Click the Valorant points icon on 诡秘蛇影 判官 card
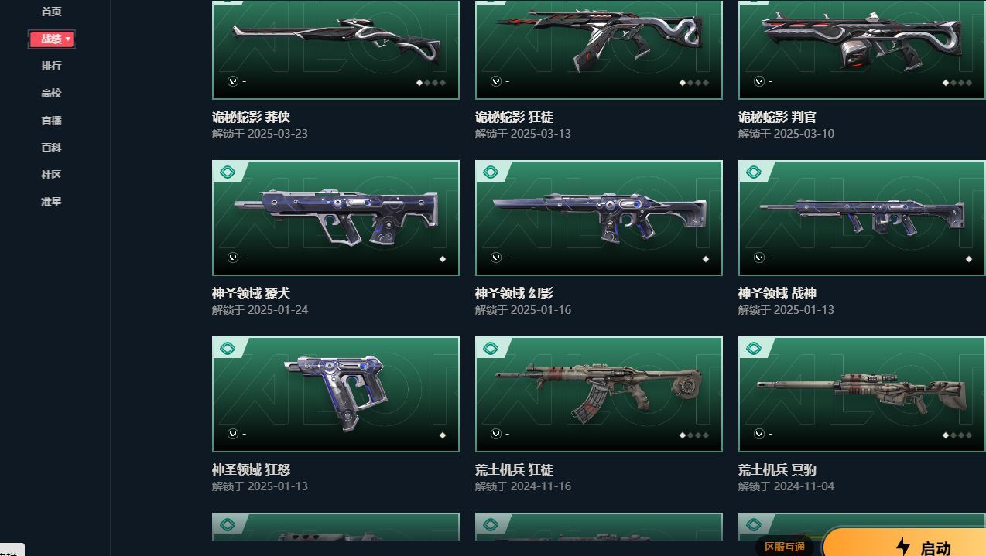The image size is (986, 556). click(x=758, y=81)
